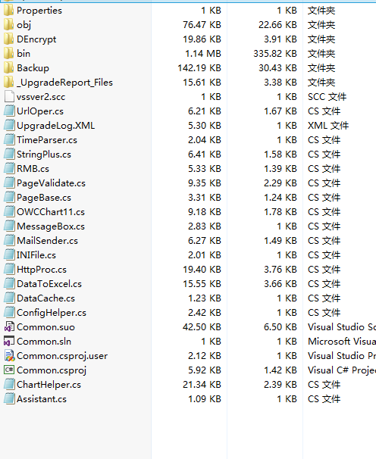Select the TimeParser.cs file name

(47, 140)
